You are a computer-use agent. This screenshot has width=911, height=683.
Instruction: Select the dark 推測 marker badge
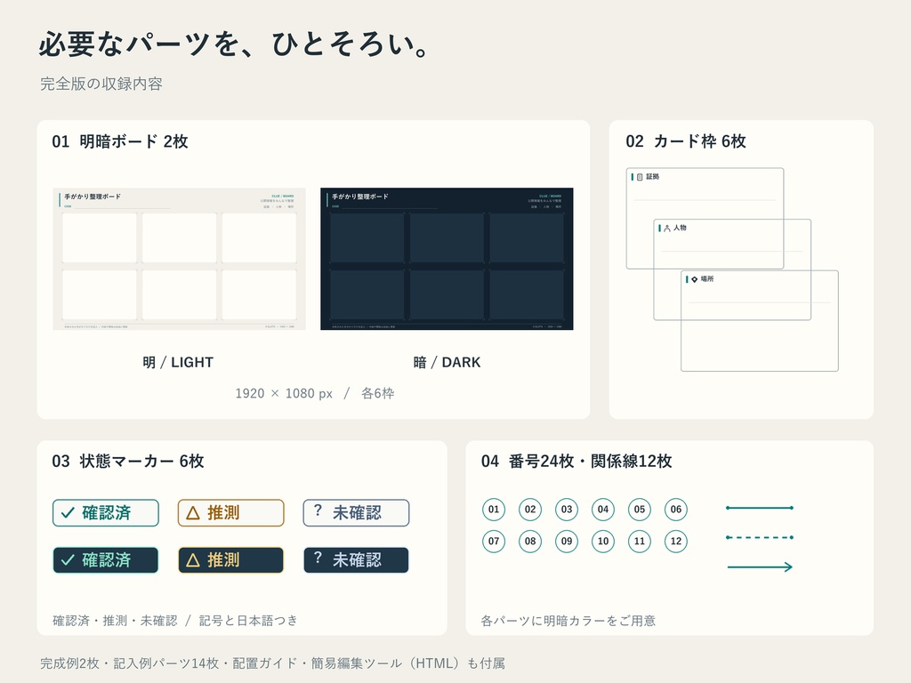tap(230, 560)
